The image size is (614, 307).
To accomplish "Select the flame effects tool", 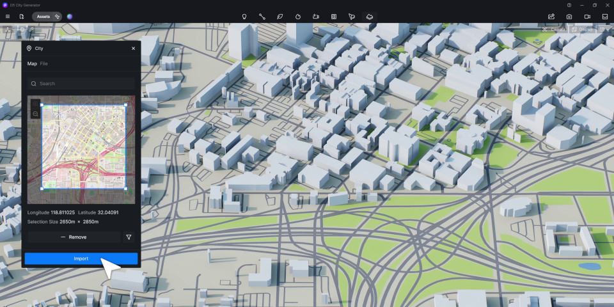I will pos(297,17).
